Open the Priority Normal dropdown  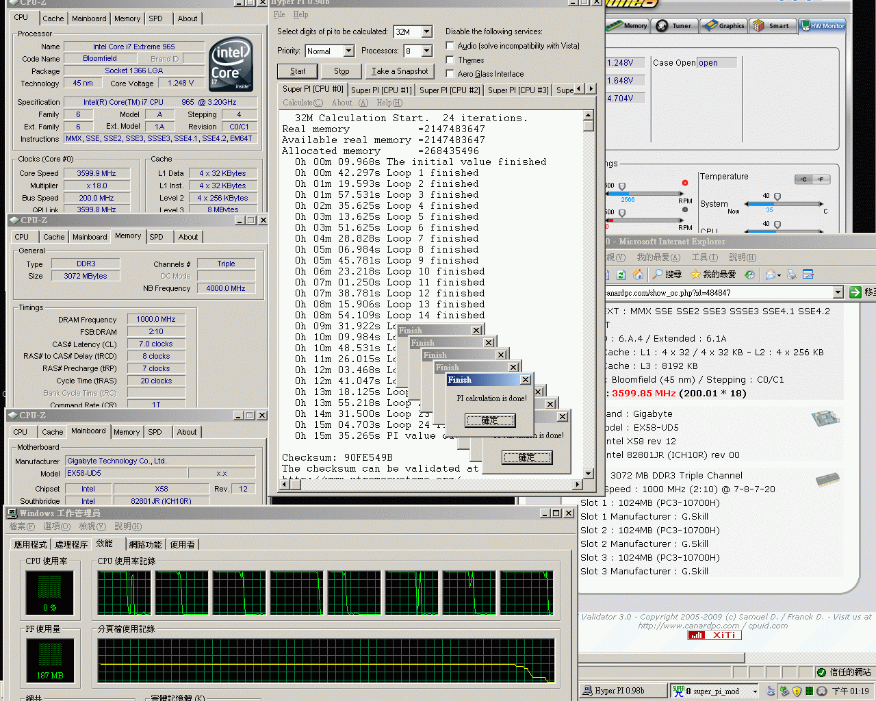(348, 51)
